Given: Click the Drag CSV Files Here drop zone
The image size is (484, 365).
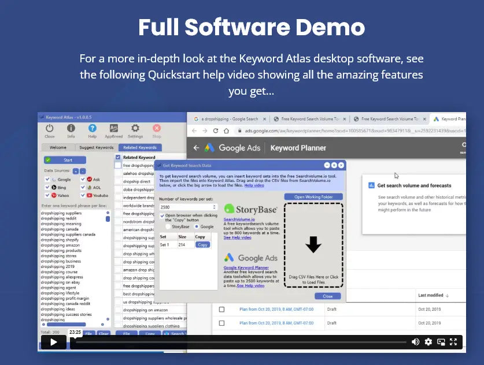Looking at the screenshot, I should click(x=313, y=245).
